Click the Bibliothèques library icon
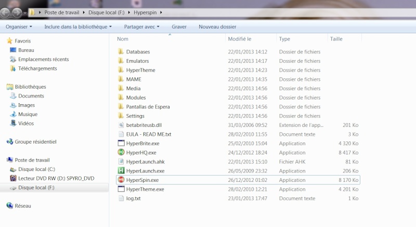Image resolution: width=416 pixels, height=227 pixels. coord(10,87)
